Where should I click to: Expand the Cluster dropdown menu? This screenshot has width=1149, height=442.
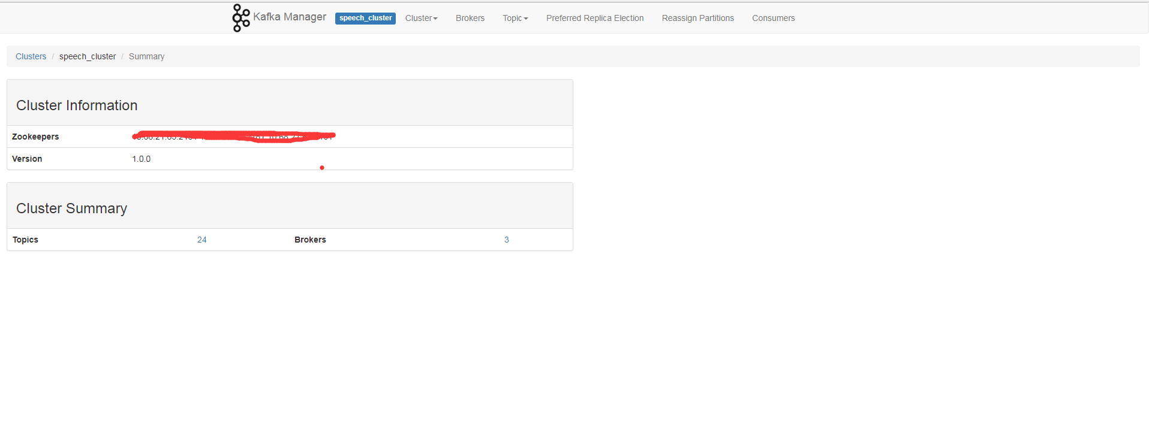[x=422, y=18]
